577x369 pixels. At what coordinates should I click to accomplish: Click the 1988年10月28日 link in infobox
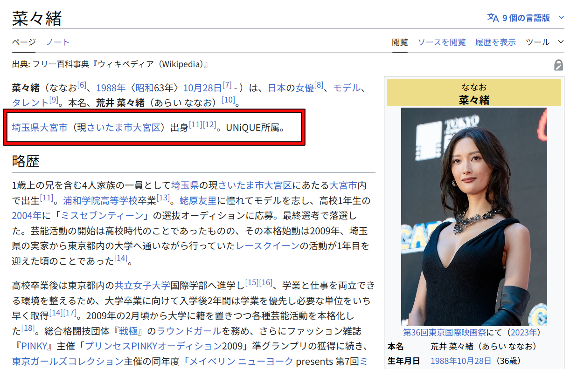(x=460, y=361)
